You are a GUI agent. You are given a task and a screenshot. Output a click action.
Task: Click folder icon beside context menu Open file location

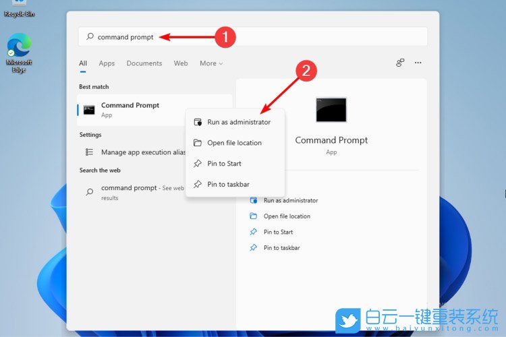(198, 142)
